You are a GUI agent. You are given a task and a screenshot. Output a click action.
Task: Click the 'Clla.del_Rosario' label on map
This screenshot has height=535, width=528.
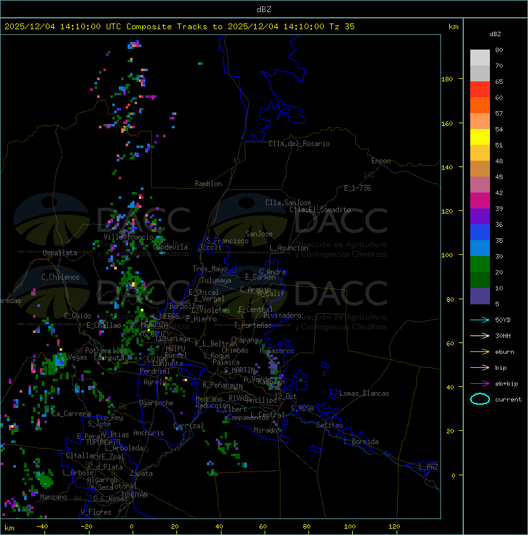click(x=299, y=144)
